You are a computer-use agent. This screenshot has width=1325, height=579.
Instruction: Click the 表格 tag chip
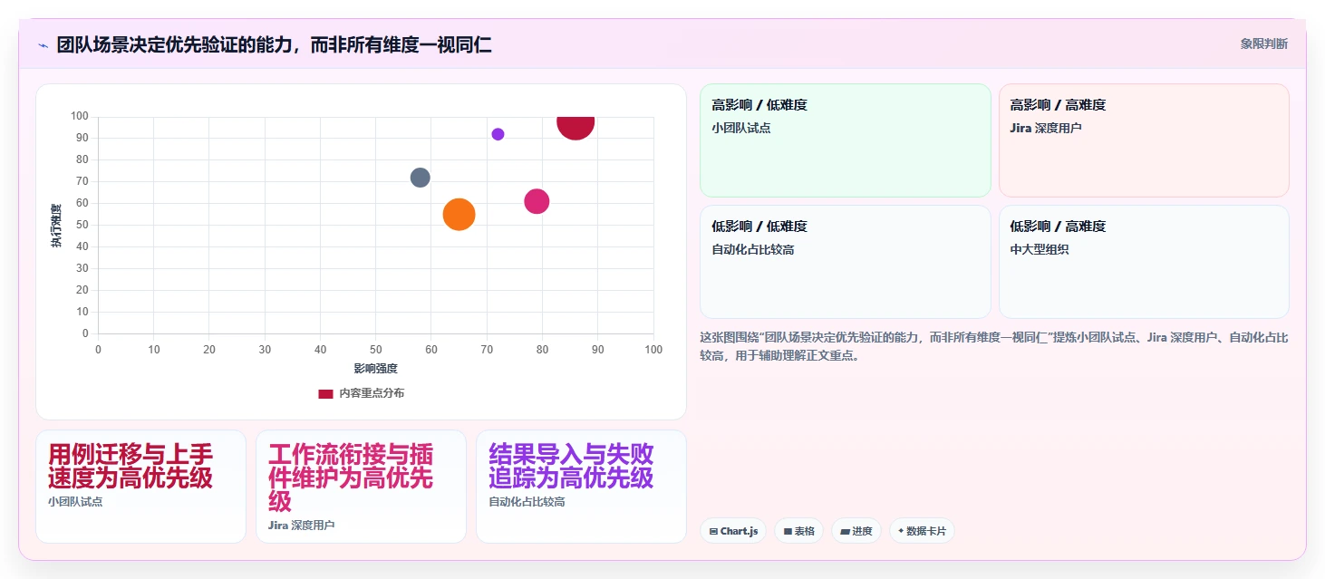click(x=798, y=531)
